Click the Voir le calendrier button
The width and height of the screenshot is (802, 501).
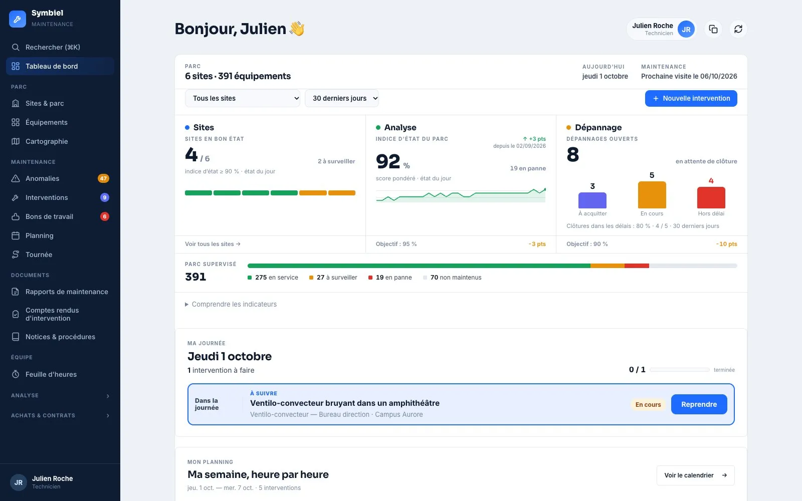(x=696, y=475)
